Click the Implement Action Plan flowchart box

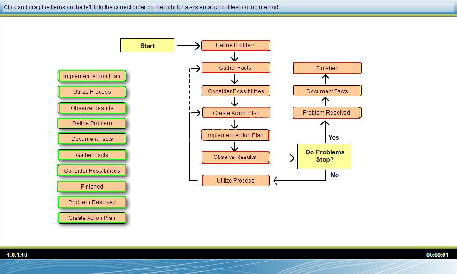tap(236, 135)
